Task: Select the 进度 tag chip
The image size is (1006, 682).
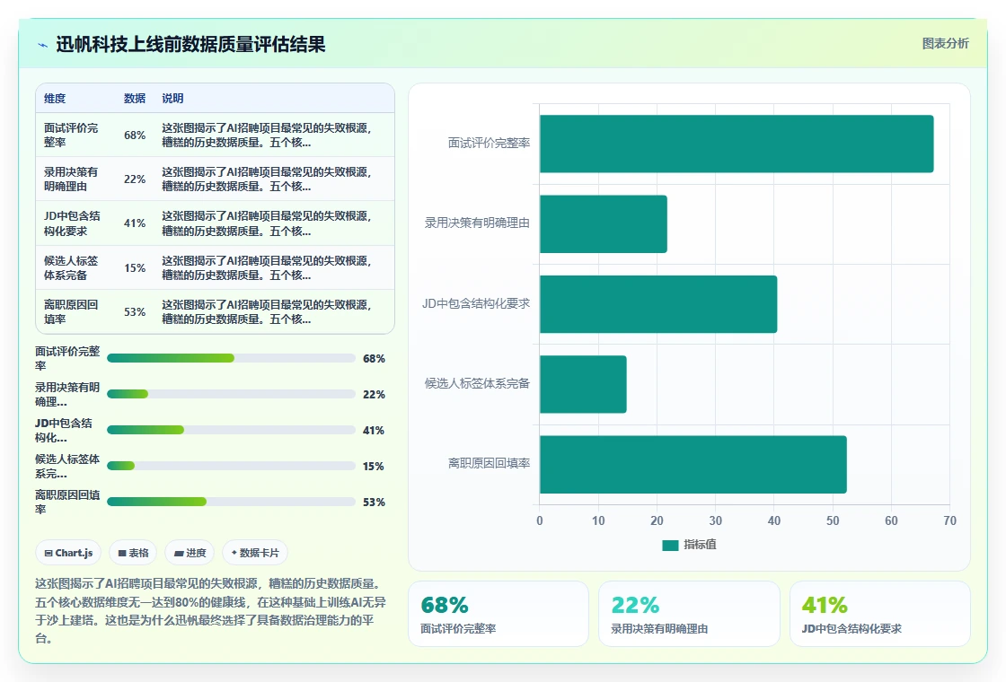Action: click(x=190, y=553)
